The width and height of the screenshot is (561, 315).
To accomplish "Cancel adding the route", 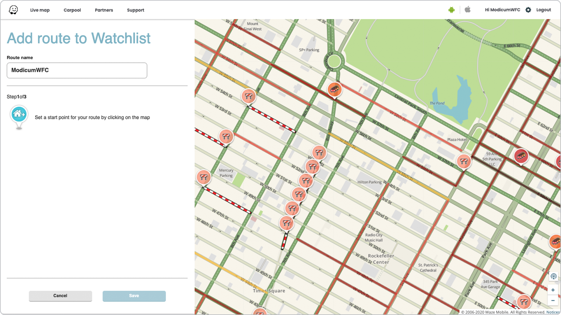I will coord(60,296).
